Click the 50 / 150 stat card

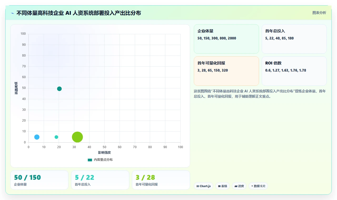(x=39, y=180)
